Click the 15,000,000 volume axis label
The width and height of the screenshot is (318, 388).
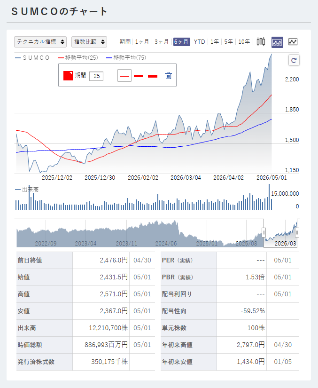pyautogui.click(x=285, y=193)
